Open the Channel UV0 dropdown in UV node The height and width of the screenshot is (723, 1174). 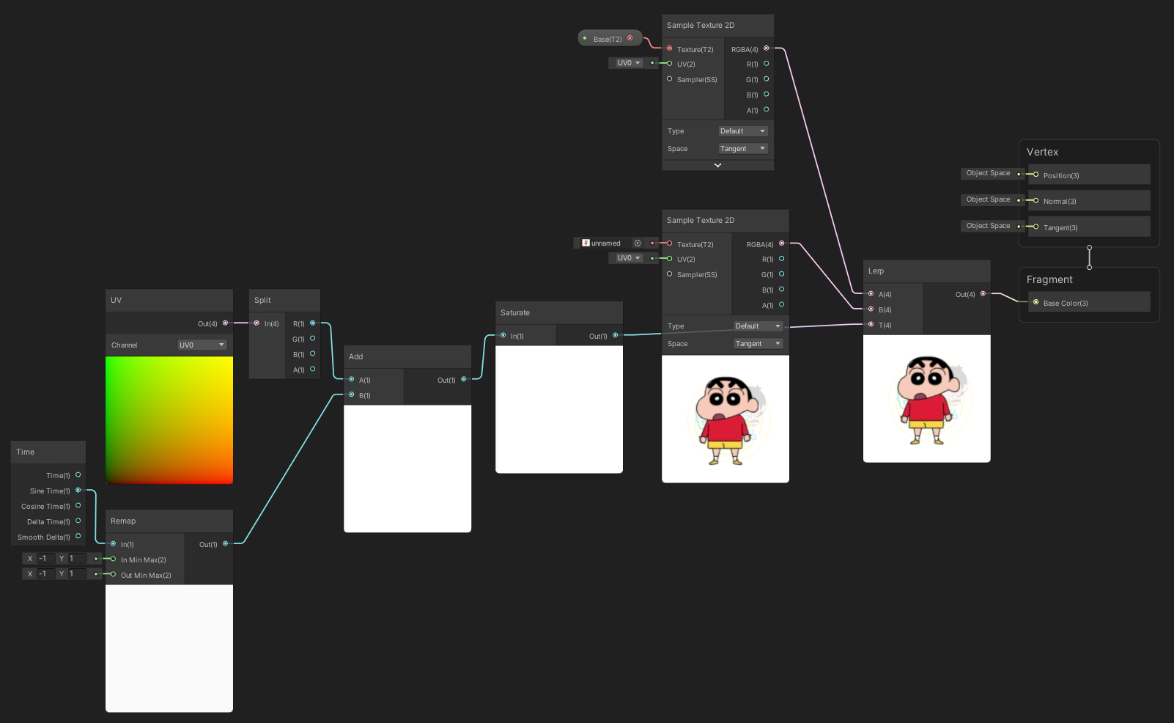click(x=202, y=345)
